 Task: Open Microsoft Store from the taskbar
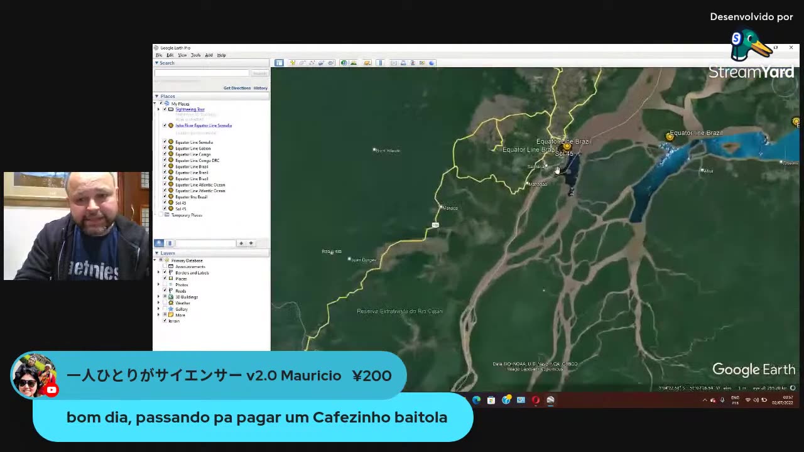(x=491, y=400)
